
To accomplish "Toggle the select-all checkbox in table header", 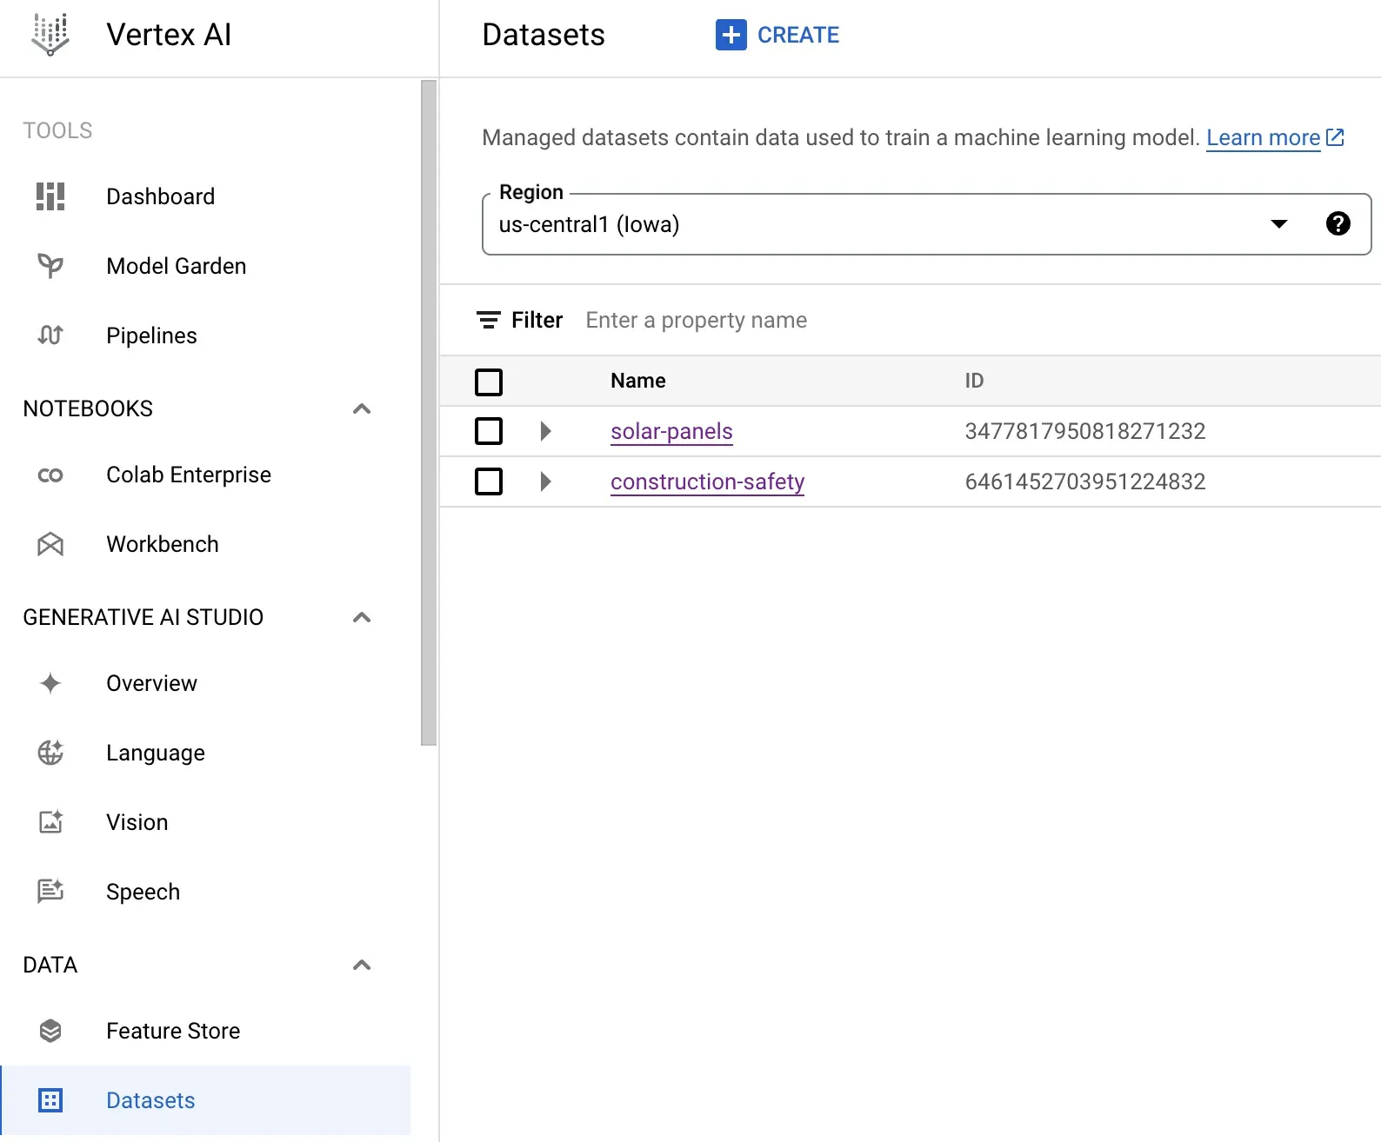I will (489, 382).
